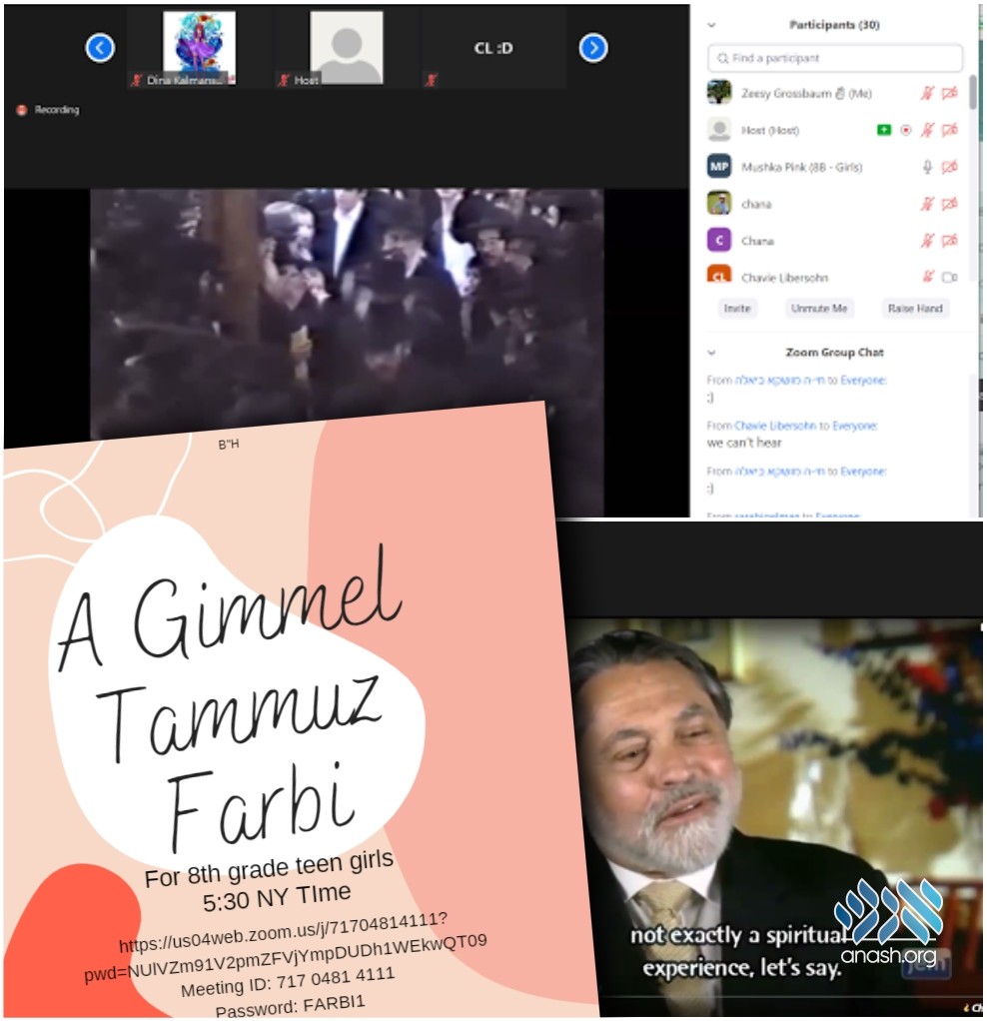987x1021 pixels.
Task: Go to previous video thumbnails with left arrow
Action: (x=100, y=48)
